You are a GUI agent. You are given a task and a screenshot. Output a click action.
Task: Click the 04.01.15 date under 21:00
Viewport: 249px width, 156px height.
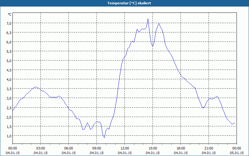(x=209, y=153)
